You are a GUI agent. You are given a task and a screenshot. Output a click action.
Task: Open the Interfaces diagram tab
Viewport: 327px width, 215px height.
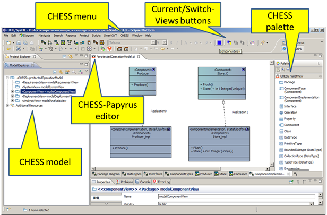coord(153,174)
